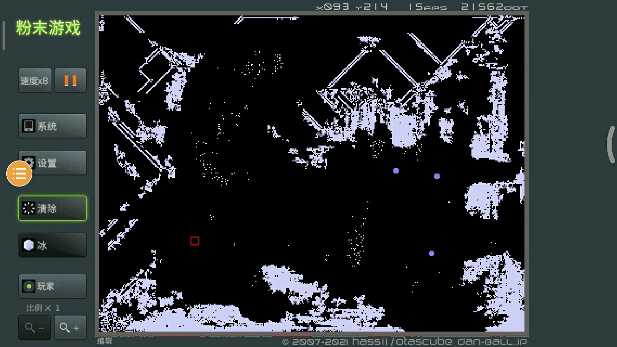Change simulation speed via 速度x8 button

coord(35,80)
